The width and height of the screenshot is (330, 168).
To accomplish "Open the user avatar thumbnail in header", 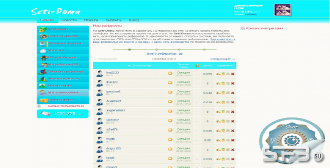I will (x=283, y=10).
